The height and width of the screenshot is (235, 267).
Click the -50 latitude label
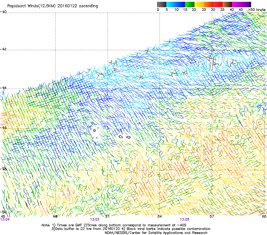3,212
